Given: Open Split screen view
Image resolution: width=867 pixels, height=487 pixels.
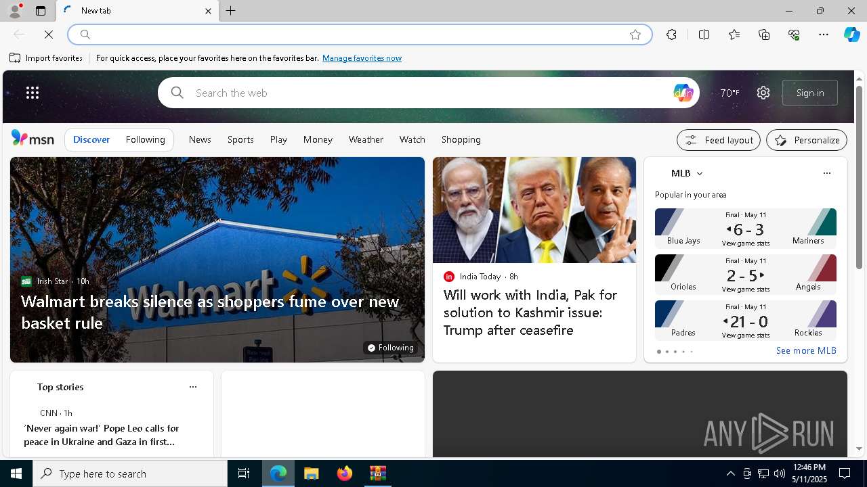Looking at the screenshot, I should 704,34.
